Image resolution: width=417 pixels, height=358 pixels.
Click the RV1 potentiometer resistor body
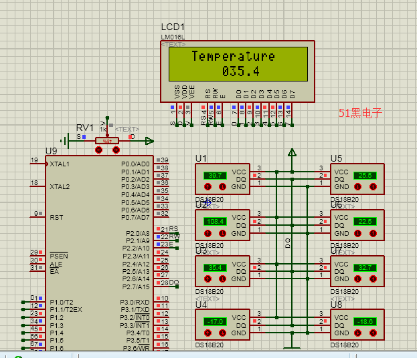click(x=107, y=141)
